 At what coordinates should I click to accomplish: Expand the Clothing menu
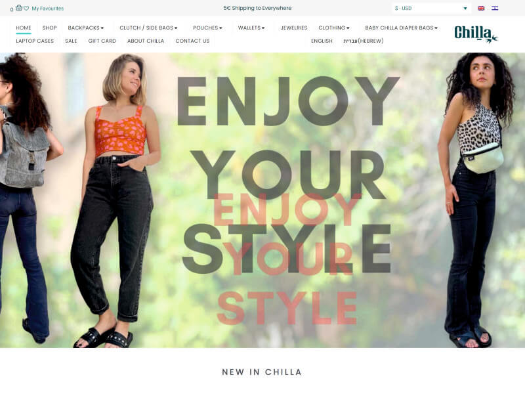(334, 28)
